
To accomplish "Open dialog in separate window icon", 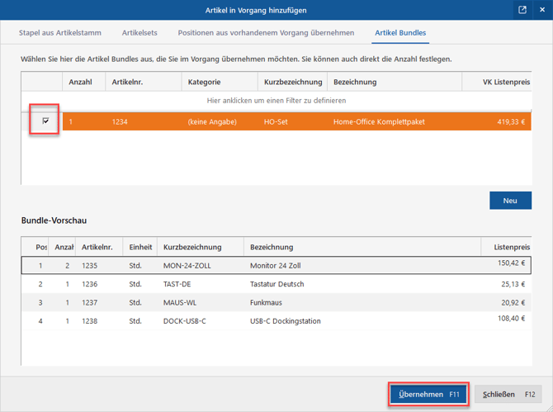I will (x=522, y=10).
